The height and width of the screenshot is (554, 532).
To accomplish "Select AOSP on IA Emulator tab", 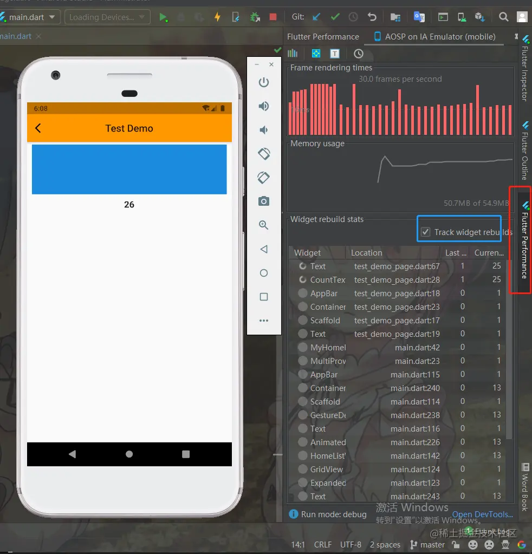I will pyautogui.click(x=434, y=37).
